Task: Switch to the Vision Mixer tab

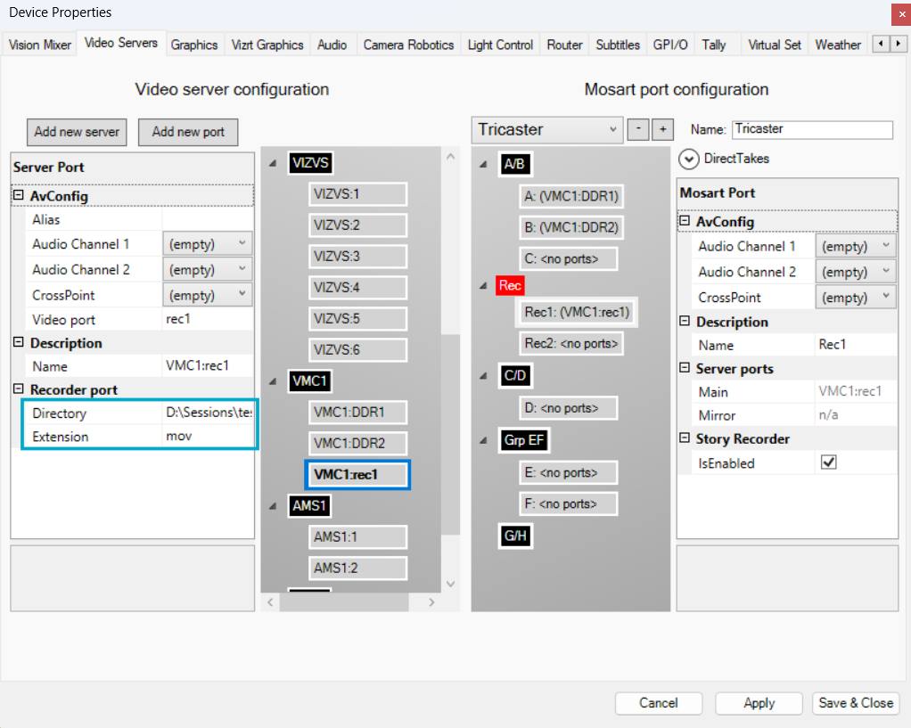Action: click(x=40, y=45)
